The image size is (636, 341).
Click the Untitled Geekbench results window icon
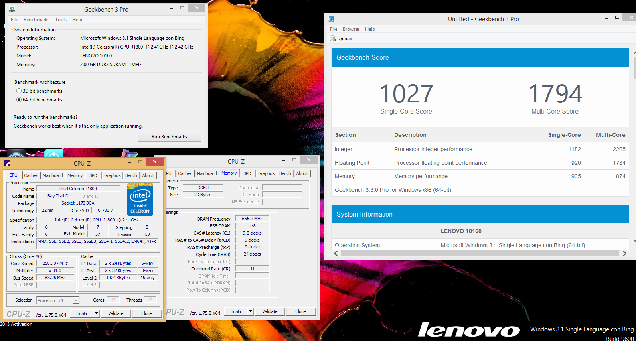(x=331, y=19)
